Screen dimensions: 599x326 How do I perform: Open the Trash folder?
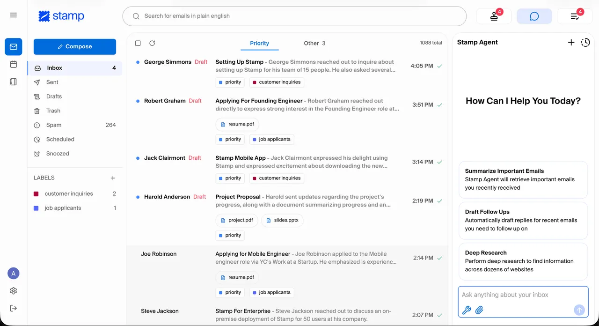click(75, 111)
